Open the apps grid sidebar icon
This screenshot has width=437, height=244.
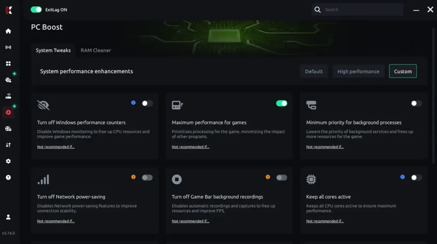tap(9, 64)
